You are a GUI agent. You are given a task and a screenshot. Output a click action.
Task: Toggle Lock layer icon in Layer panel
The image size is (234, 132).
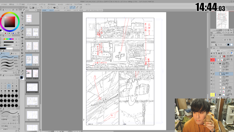(x=219, y=53)
